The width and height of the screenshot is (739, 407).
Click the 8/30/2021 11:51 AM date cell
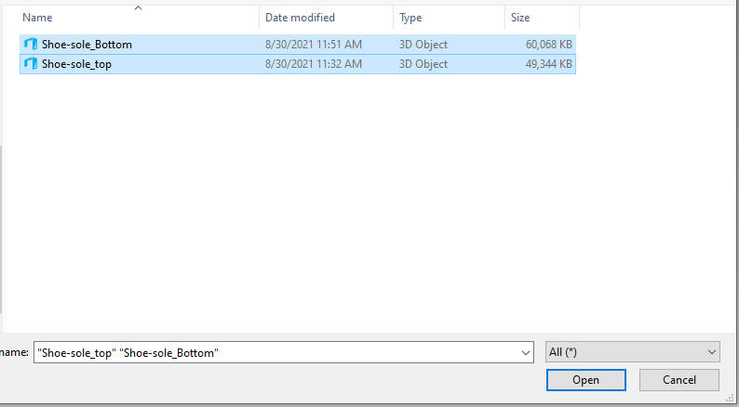coord(314,45)
